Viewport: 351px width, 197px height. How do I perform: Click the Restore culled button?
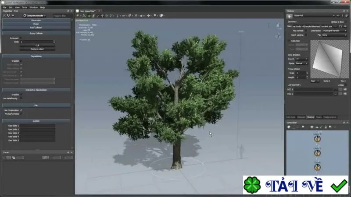[x=37, y=49]
